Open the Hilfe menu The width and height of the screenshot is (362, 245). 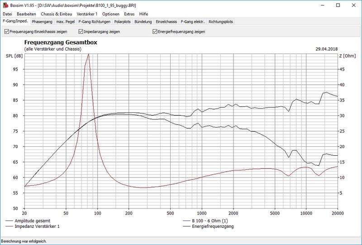click(x=143, y=14)
